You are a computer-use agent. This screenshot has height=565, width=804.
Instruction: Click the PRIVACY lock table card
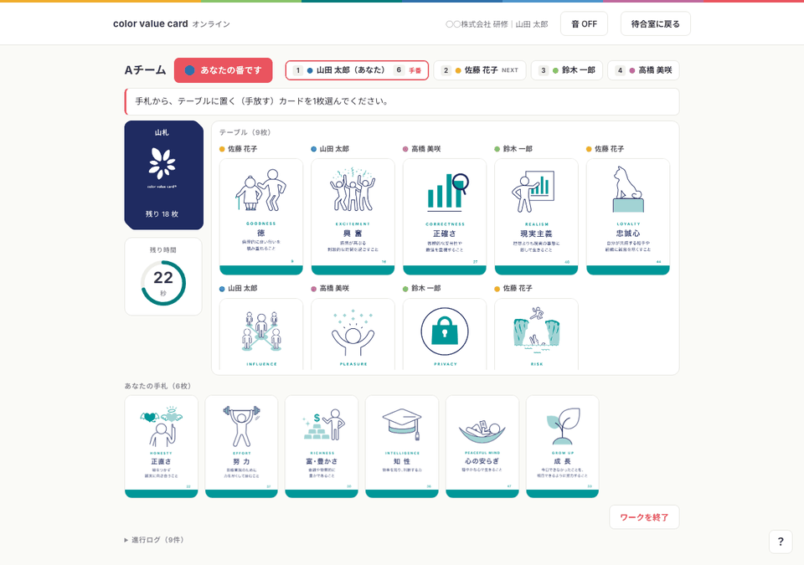click(x=445, y=334)
